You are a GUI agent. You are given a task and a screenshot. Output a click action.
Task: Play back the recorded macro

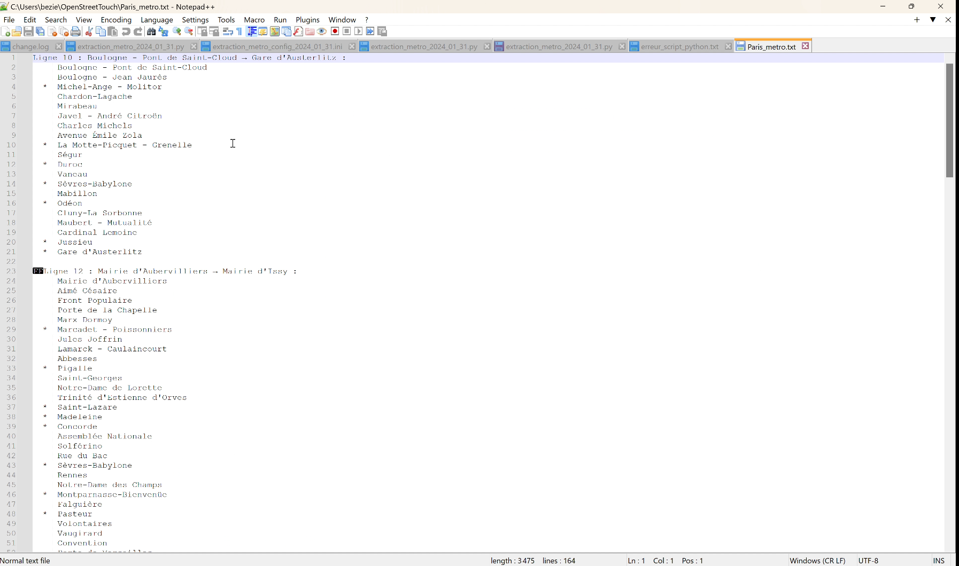(x=359, y=32)
